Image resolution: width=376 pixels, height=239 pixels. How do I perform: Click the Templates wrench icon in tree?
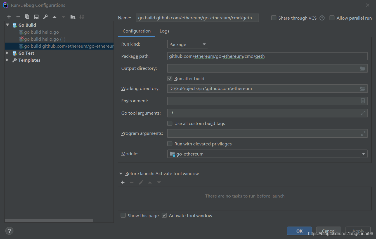point(15,60)
